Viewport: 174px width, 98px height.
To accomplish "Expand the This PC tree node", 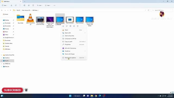I will click(x=1, y=61).
